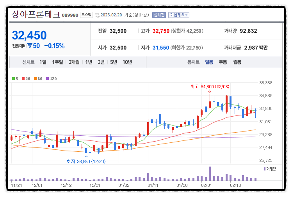Click the calendar icon beside the date
Viewport: 292px width, 197px height.
point(97,15)
